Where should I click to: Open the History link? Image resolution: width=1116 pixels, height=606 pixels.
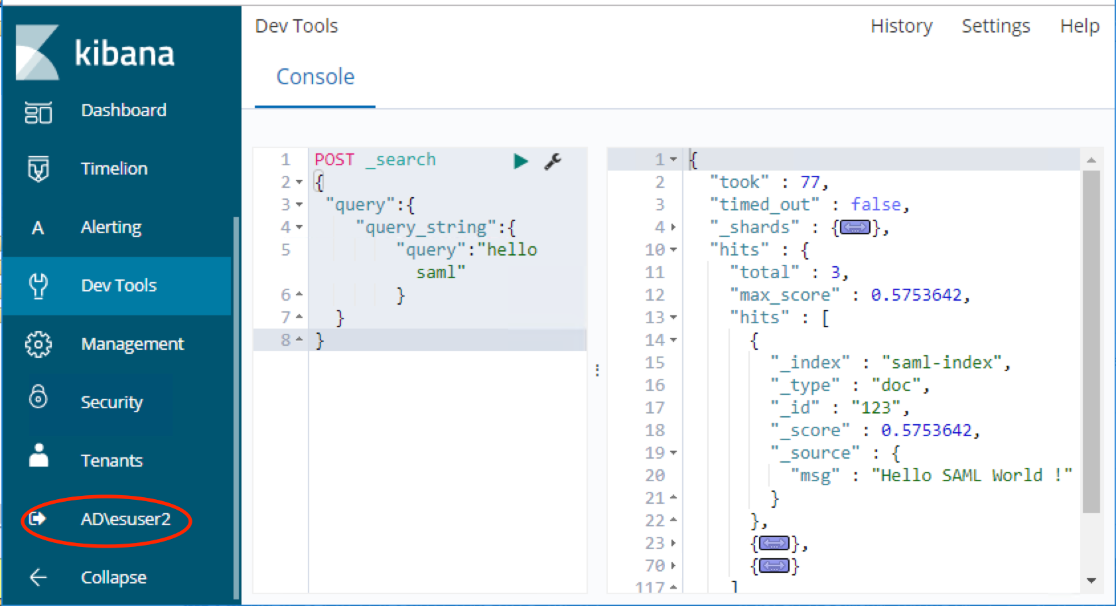(x=901, y=26)
